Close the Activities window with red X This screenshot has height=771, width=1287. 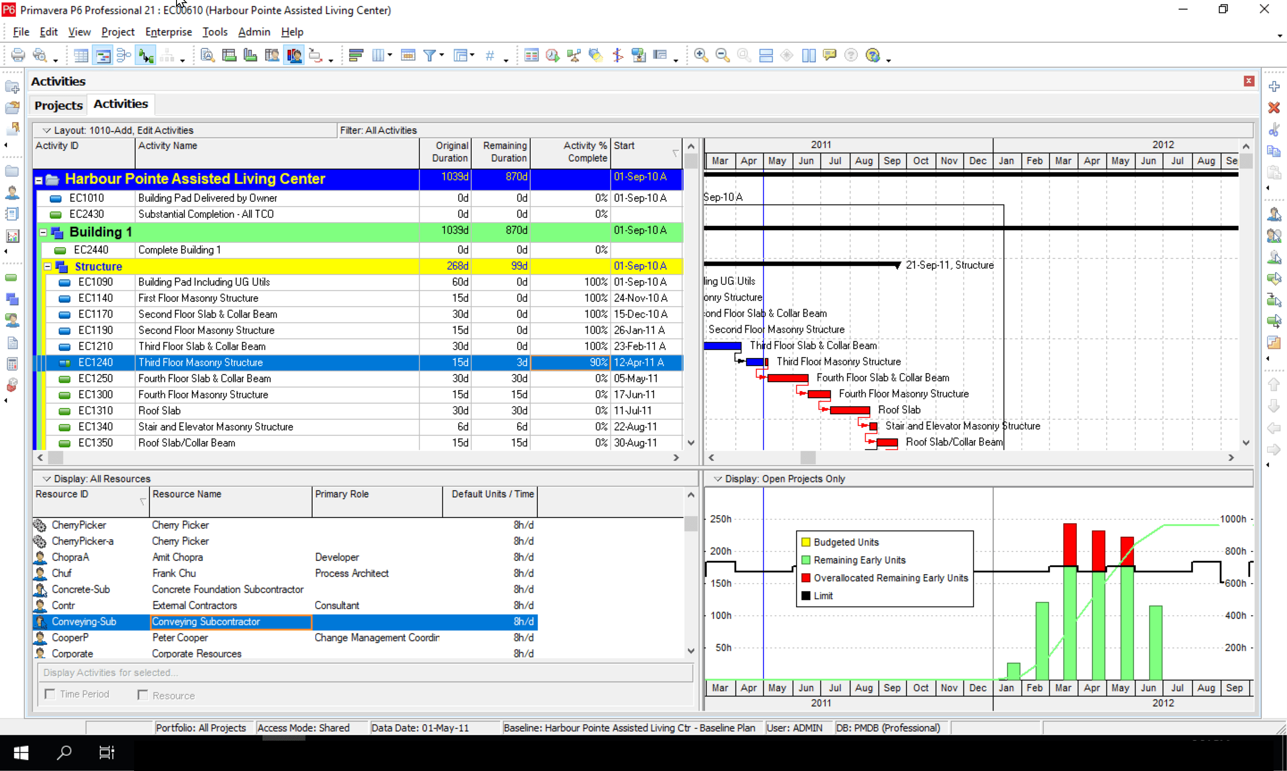click(1249, 81)
